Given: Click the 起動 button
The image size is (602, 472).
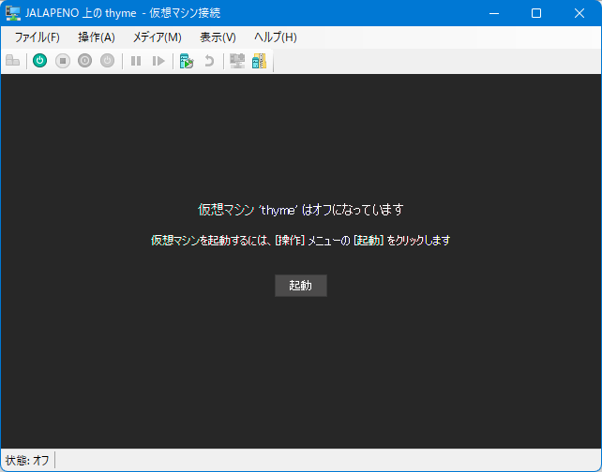Looking at the screenshot, I should 301,286.
